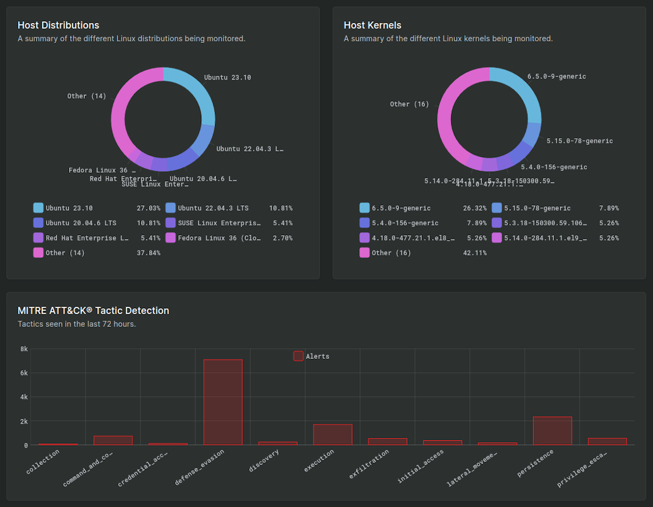Toggle 5.4.0-156-generic series visibility
Viewport: 653px width, 507px height.
(x=364, y=223)
